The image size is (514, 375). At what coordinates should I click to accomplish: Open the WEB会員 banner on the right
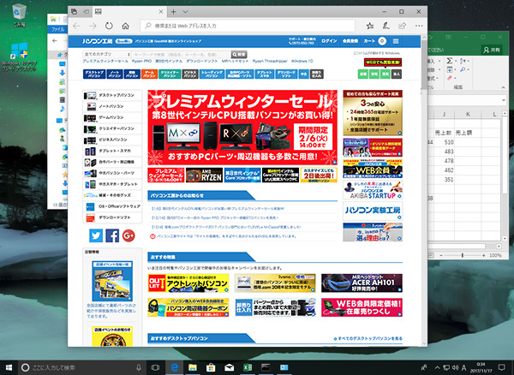[x=373, y=169]
